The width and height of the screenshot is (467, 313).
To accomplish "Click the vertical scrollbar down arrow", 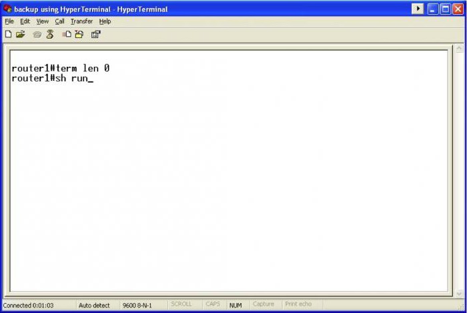I will pyautogui.click(x=459, y=294).
